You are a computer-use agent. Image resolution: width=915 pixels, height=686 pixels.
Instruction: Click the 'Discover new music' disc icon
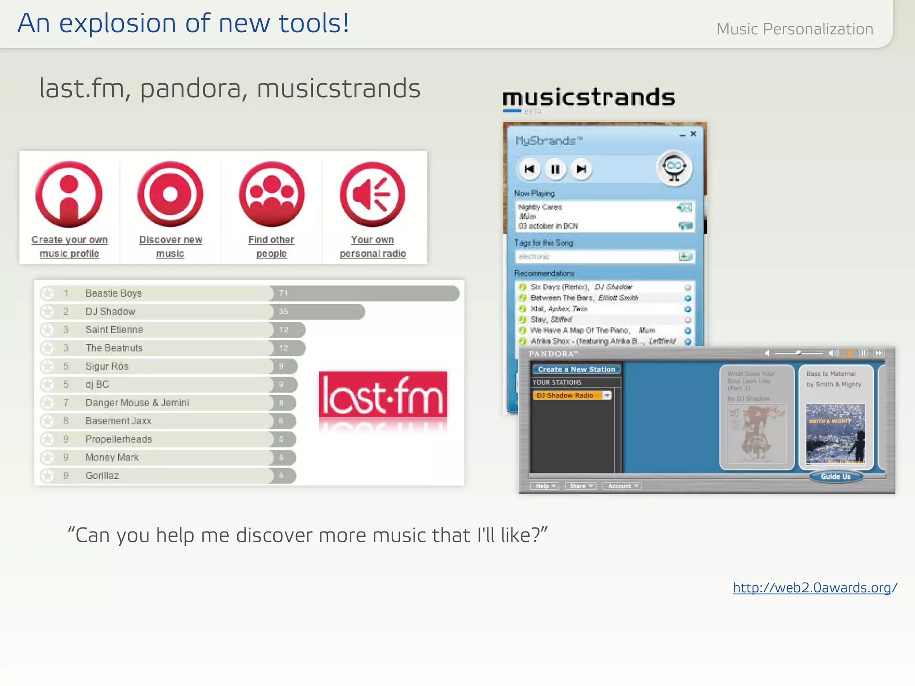[x=170, y=194]
